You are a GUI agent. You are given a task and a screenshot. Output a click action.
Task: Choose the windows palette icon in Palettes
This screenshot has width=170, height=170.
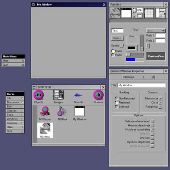[x=126, y=13]
